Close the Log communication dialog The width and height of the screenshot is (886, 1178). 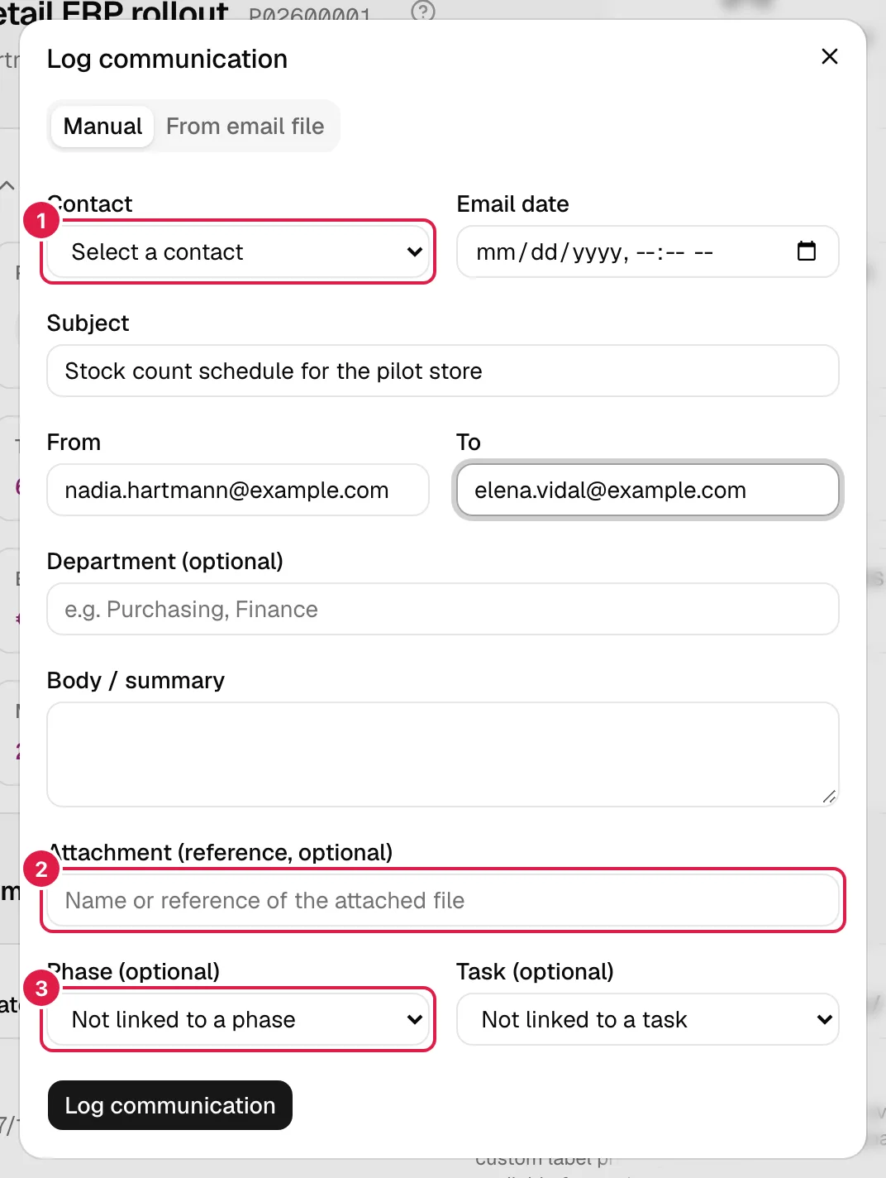coord(829,56)
